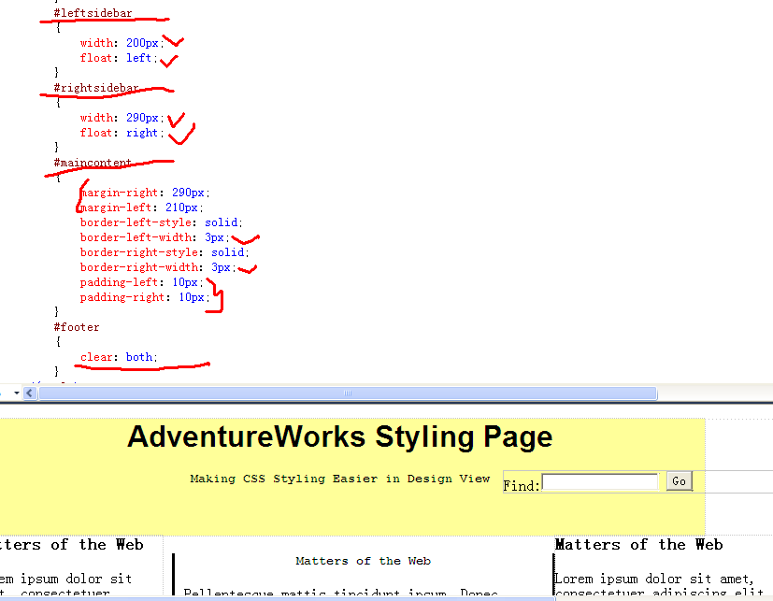This screenshot has width=773, height=601.
Task: Focus the Find text input field
Action: [600, 482]
